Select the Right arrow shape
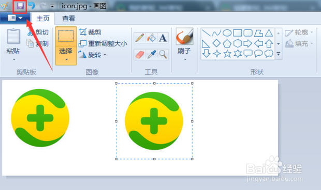Viewport: 321px width, 190px height. tap(248, 43)
